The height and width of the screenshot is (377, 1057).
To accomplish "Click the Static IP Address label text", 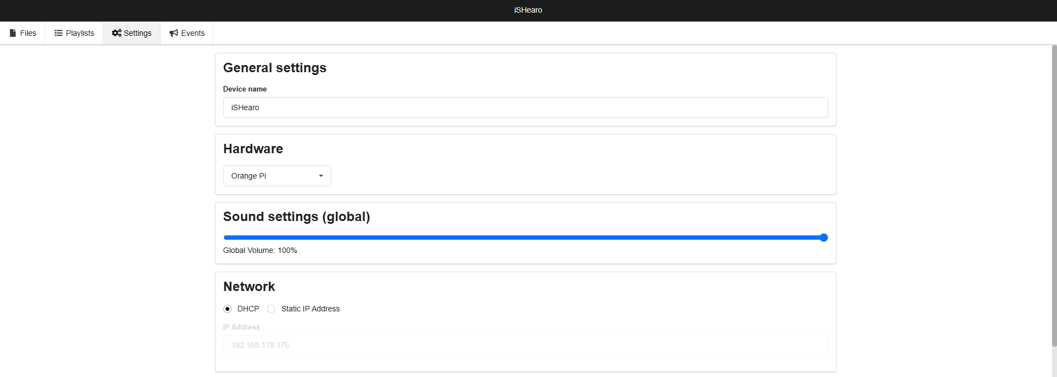I will (310, 309).
